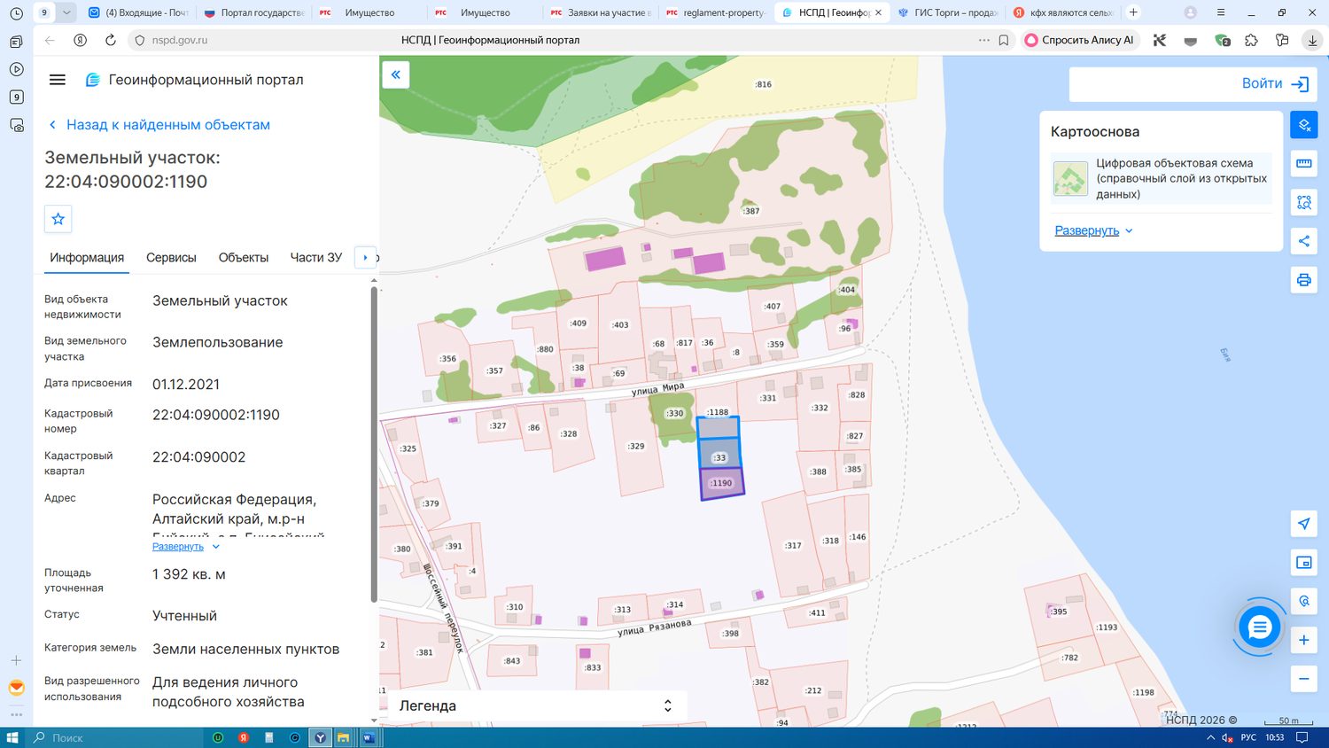The image size is (1329, 748).
Task: Open the area search selection tool
Action: tap(1304, 202)
